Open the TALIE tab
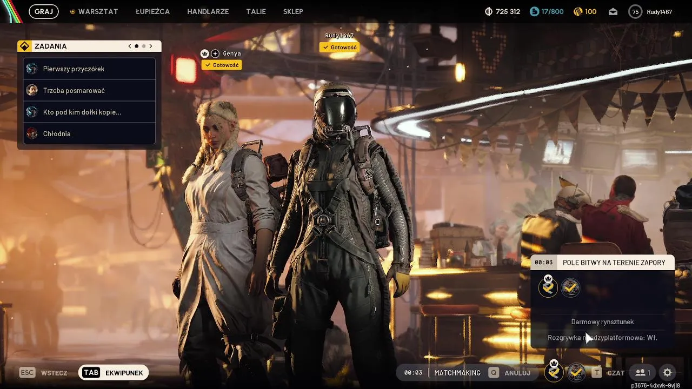Screen dimensions: 692x389 click(256, 11)
